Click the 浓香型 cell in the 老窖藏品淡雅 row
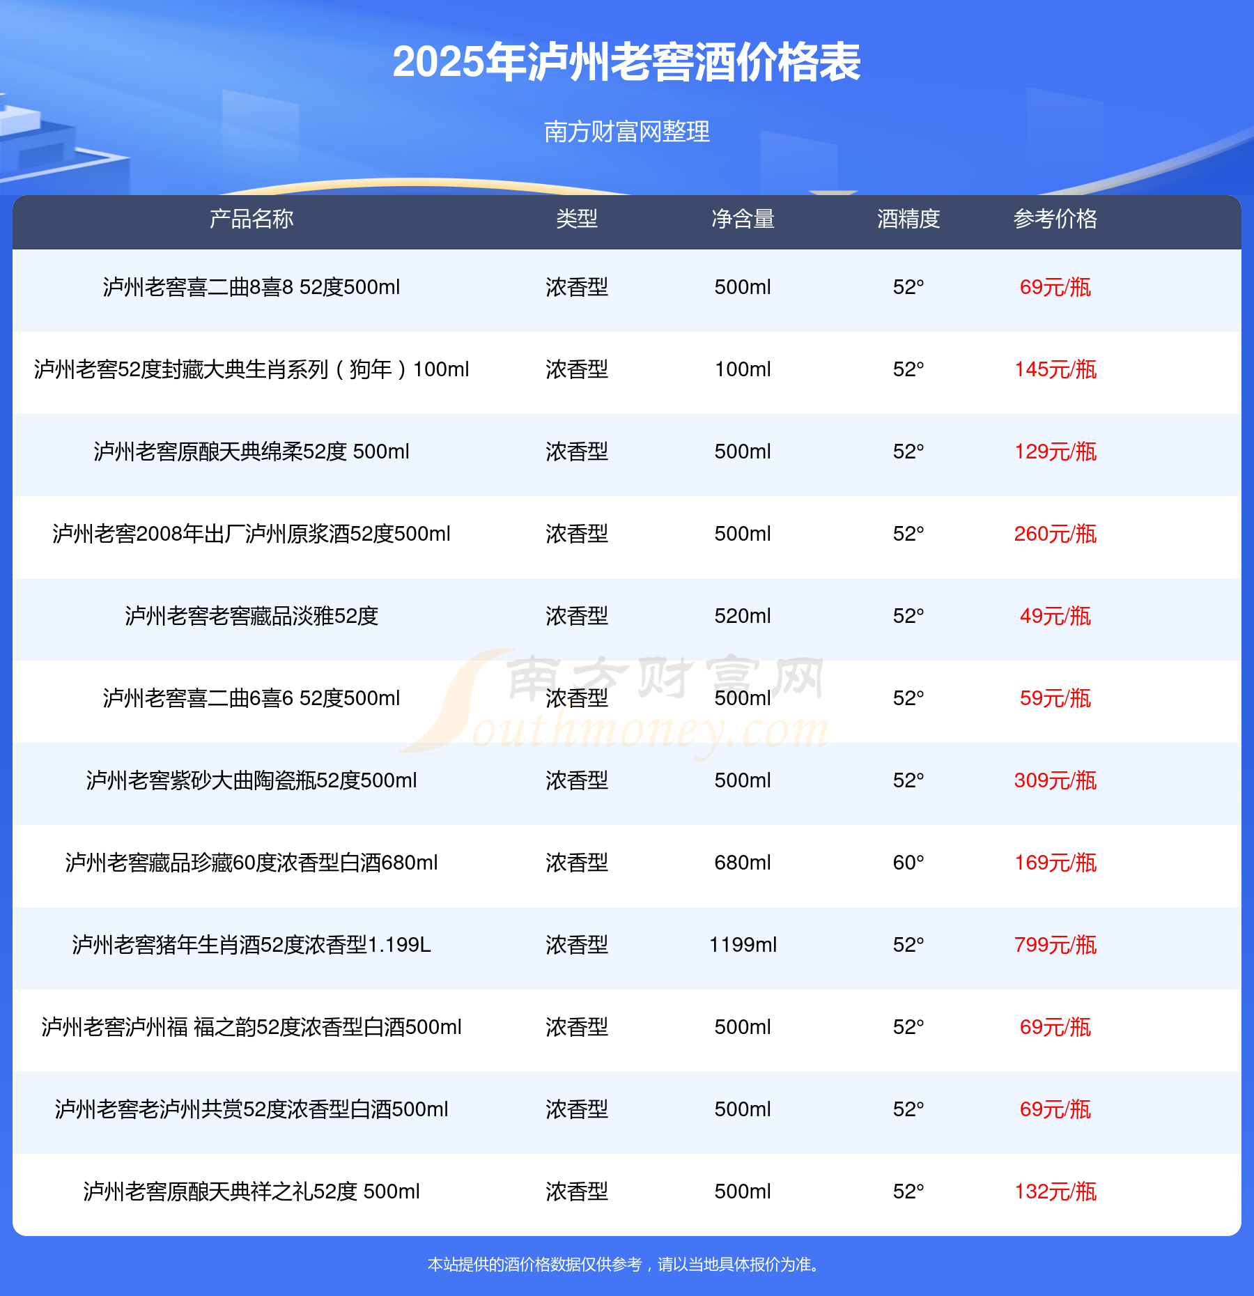1254x1296 pixels. pyautogui.click(x=577, y=616)
